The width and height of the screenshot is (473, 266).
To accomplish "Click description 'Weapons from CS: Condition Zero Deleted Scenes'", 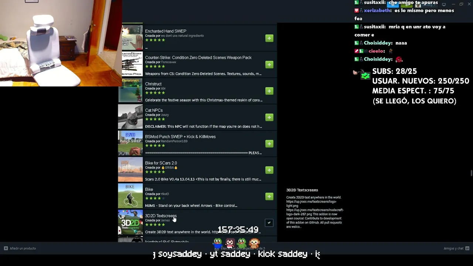I will [203, 74].
